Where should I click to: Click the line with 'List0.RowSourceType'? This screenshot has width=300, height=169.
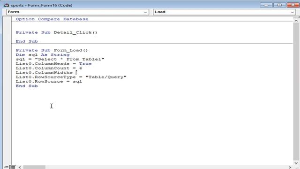[71, 77]
